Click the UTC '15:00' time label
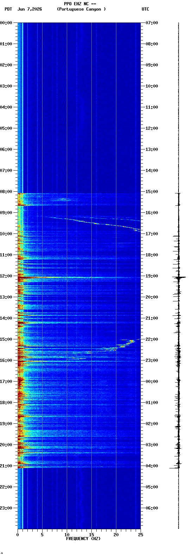194x557 pixels. point(152,192)
